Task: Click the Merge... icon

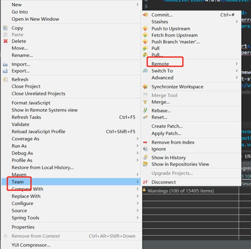Action: coord(145,102)
